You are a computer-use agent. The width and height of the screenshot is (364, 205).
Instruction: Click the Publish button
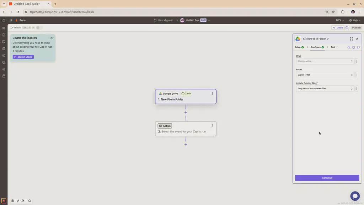(x=356, y=27)
